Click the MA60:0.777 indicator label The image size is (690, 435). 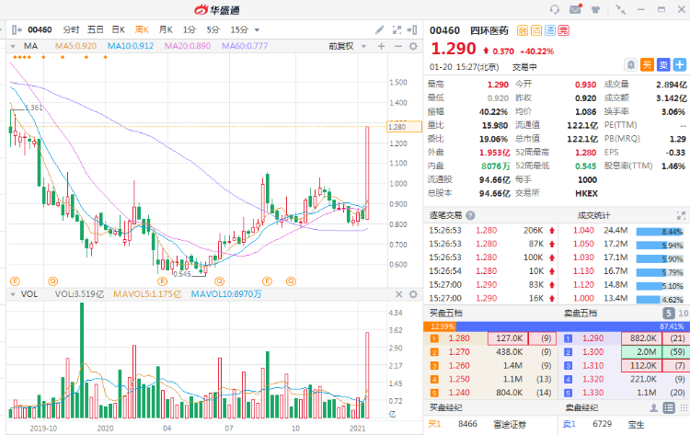tap(245, 46)
